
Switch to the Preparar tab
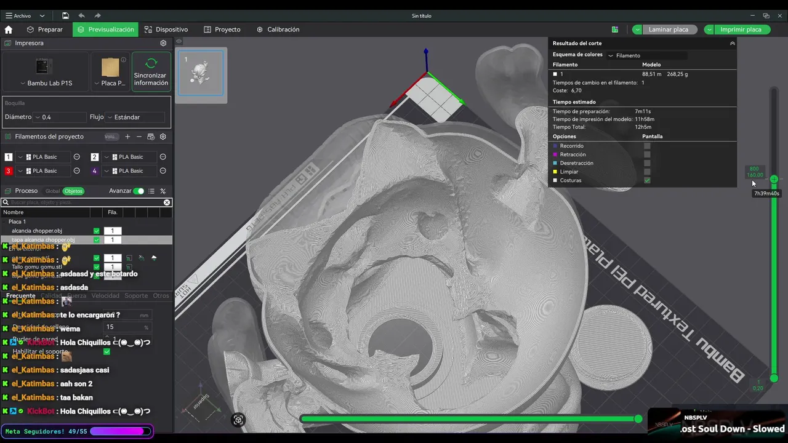tap(44, 30)
